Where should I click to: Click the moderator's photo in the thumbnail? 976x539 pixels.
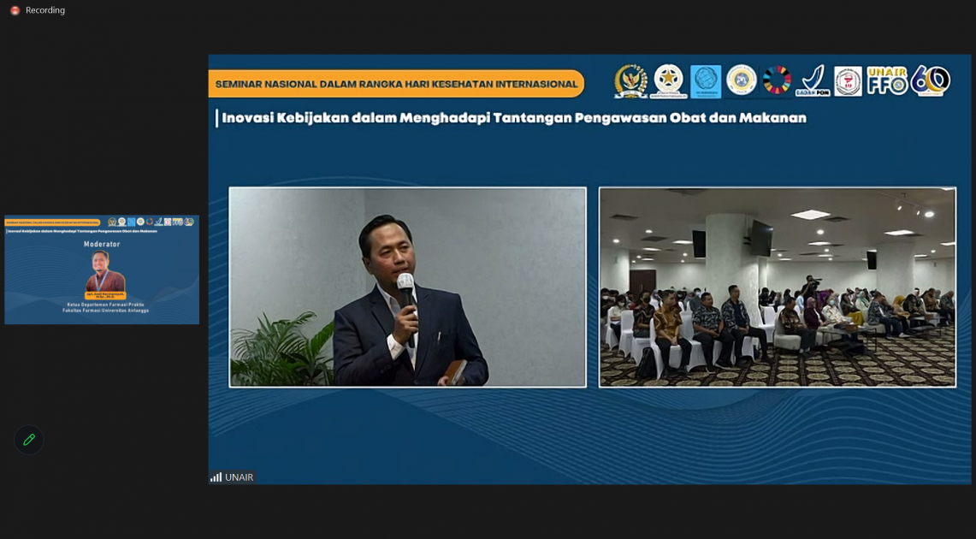pos(104,271)
